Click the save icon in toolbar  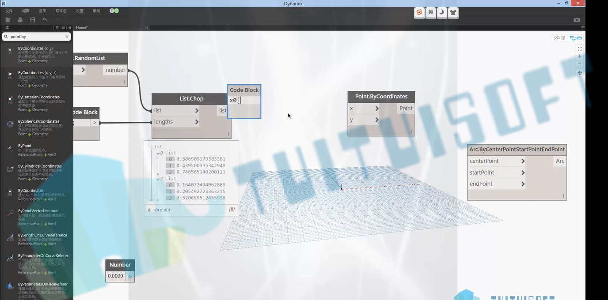tap(32, 20)
